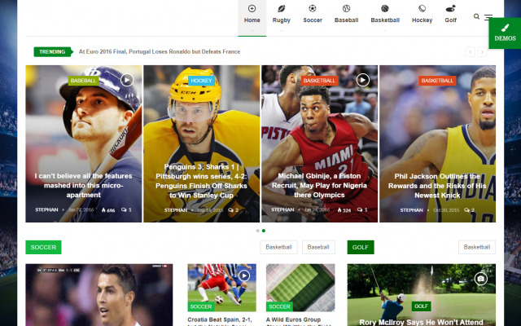Click BASKETBALL tag on Phil Jackson slide
The width and height of the screenshot is (521, 326).
coord(437,81)
